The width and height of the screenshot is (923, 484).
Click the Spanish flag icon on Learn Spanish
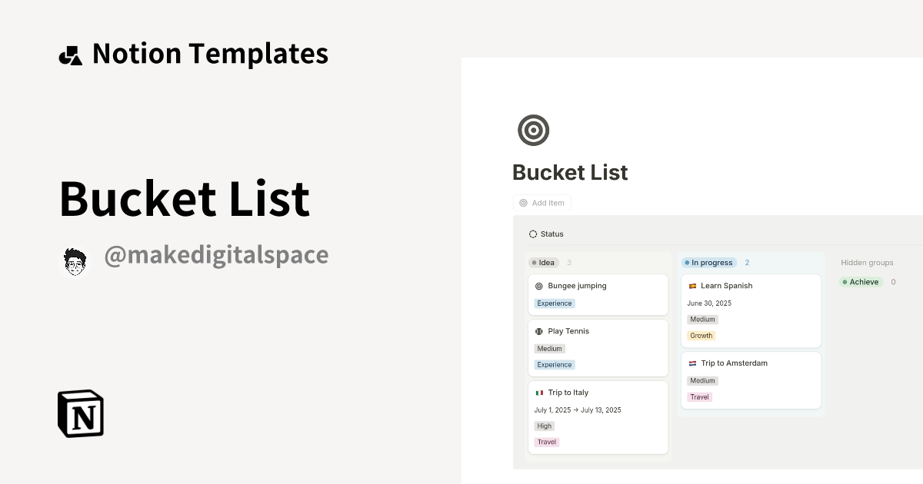(x=691, y=285)
